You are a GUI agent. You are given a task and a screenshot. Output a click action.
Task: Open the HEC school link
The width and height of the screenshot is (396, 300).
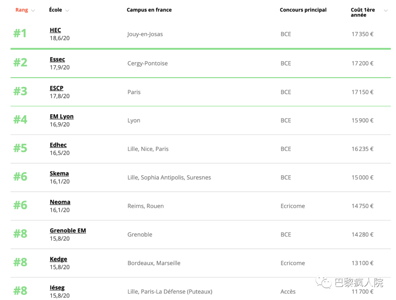click(55, 30)
